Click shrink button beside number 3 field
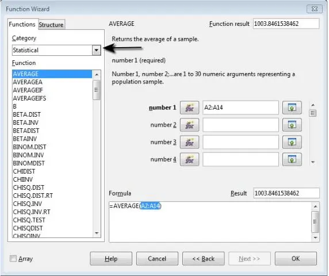The width and height of the screenshot is (329, 276). coord(292,142)
